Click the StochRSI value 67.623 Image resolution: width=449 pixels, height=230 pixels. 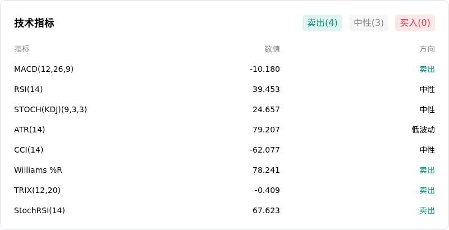point(266,210)
